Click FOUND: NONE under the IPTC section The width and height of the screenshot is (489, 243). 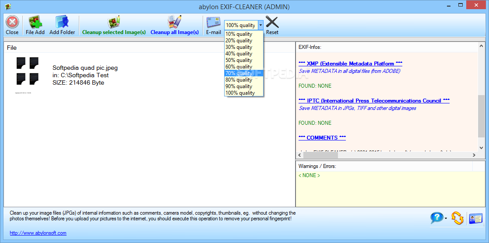pyautogui.click(x=315, y=123)
